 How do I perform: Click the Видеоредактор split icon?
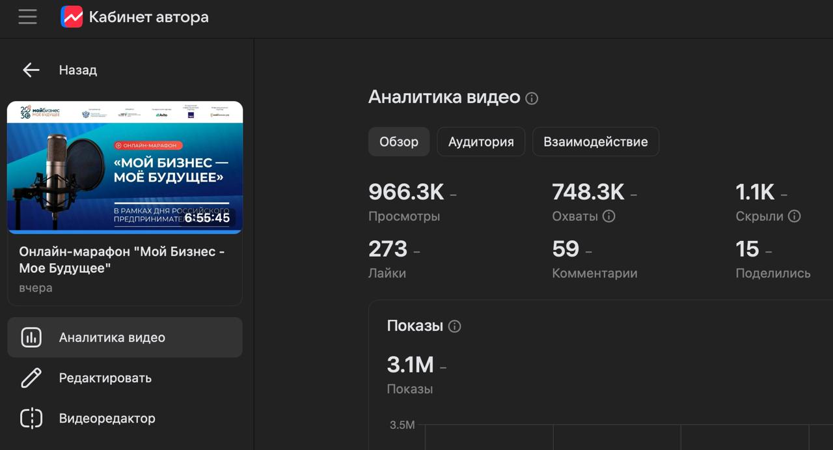click(x=31, y=418)
